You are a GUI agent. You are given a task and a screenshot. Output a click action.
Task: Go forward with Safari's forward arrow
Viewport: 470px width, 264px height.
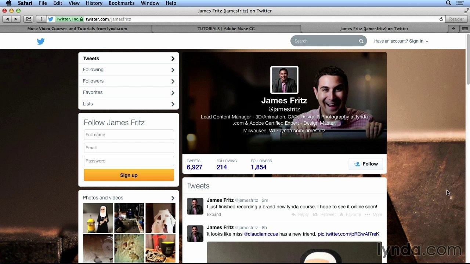click(x=16, y=19)
